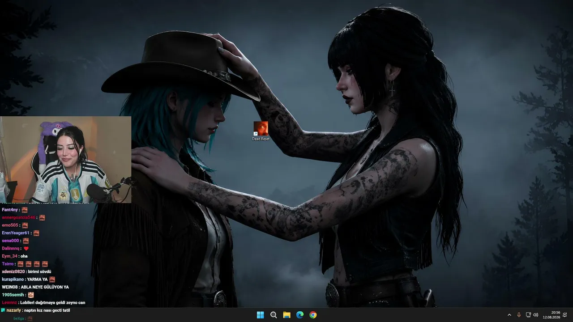Click the red heart in Dalinnnq's message
Screen dimensions: 573x322
pyautogui.click(x=26, y=249)
